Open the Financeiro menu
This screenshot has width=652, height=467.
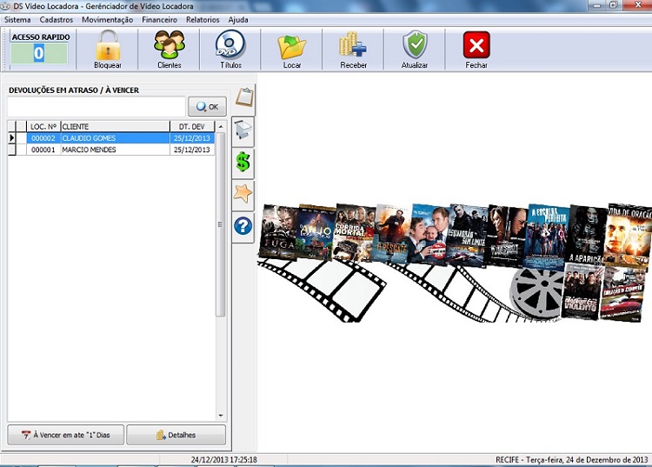coord(159,19)
